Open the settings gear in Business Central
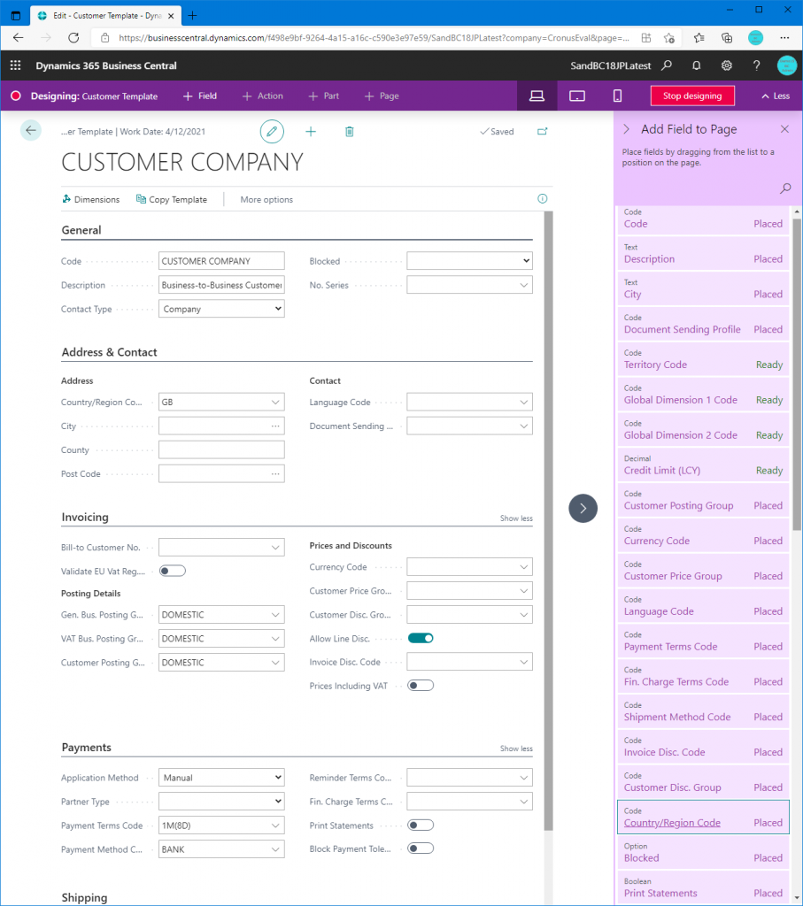803x906 pixels. 727,65
